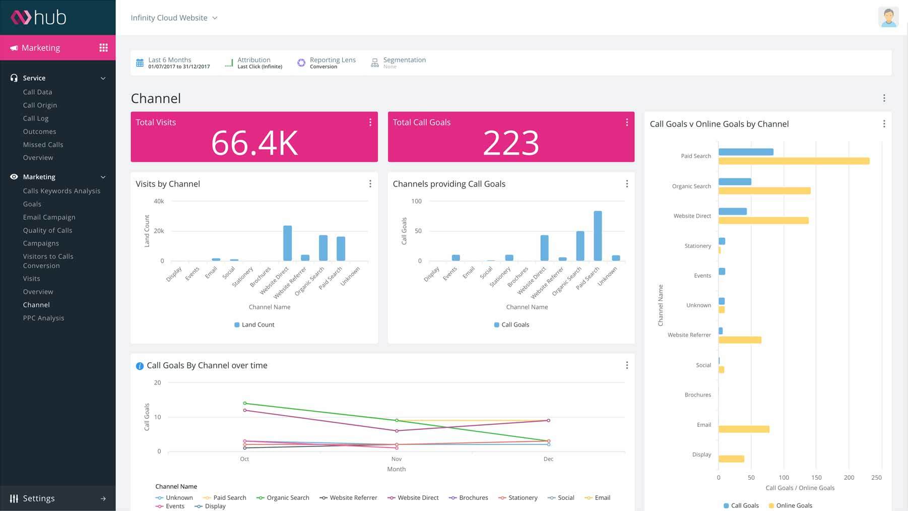Viewport: 908px width, 511px height.
Task: Click the Attribution chart icon
Action: (x=229, y=63)
